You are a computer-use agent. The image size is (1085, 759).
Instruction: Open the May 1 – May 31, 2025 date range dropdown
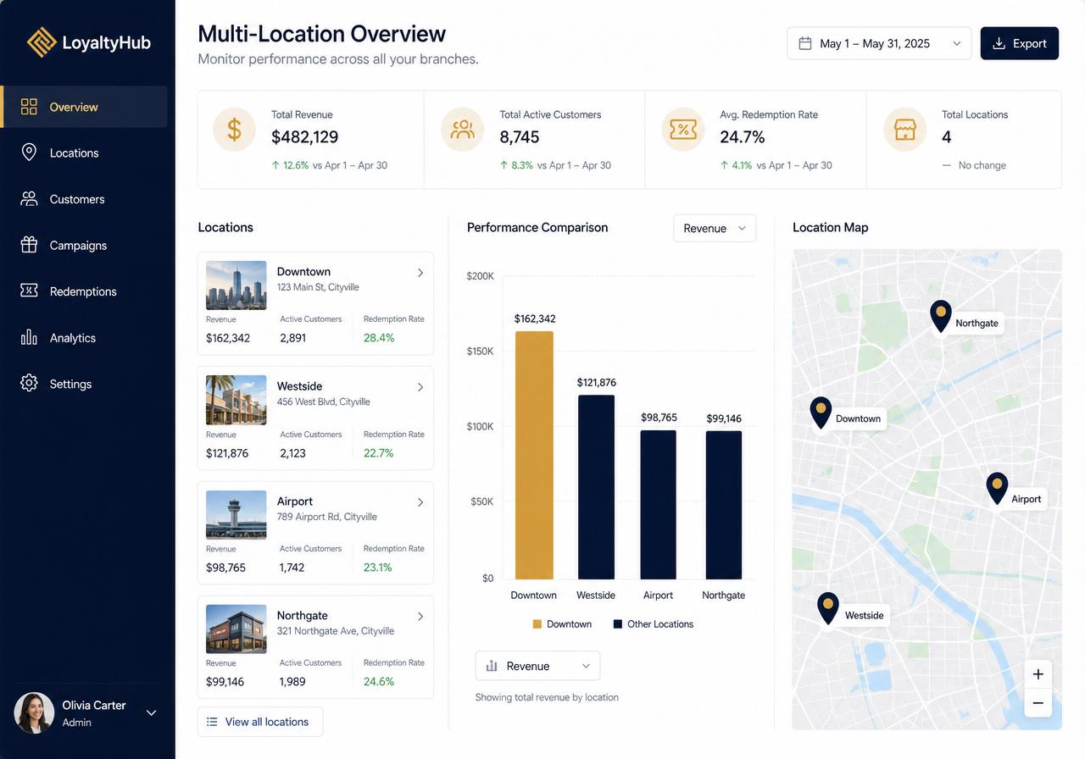(879, 43)
